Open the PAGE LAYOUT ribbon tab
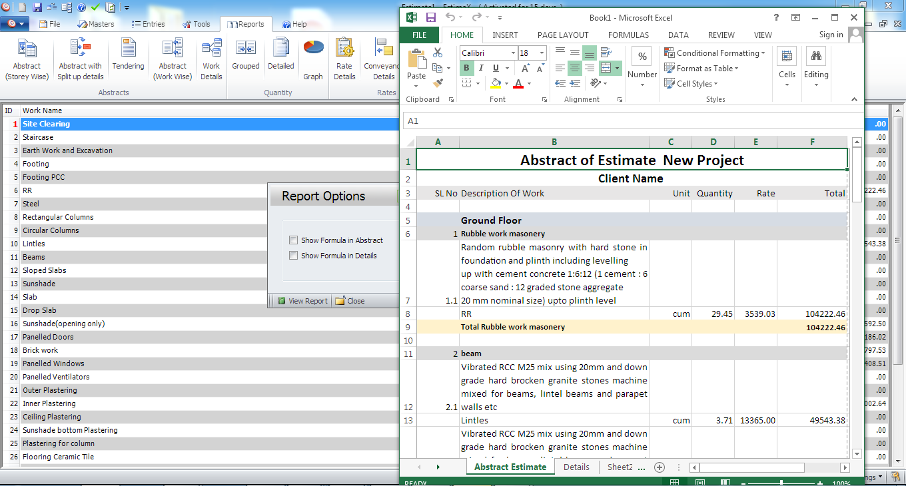 [563, 35]
